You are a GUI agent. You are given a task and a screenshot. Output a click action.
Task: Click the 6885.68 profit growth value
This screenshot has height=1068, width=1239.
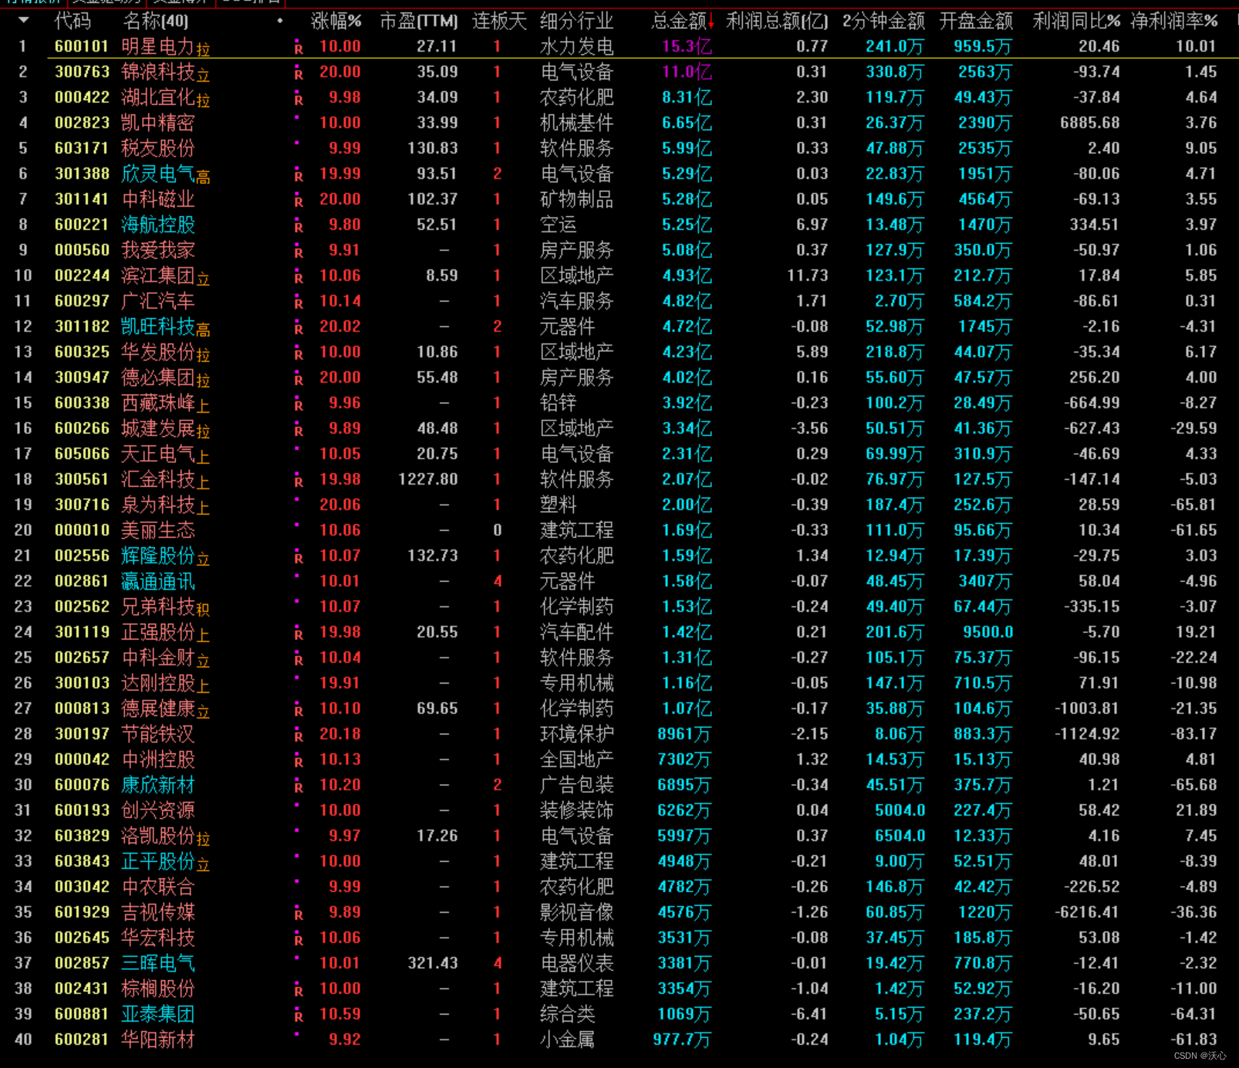click(1089, 123)
